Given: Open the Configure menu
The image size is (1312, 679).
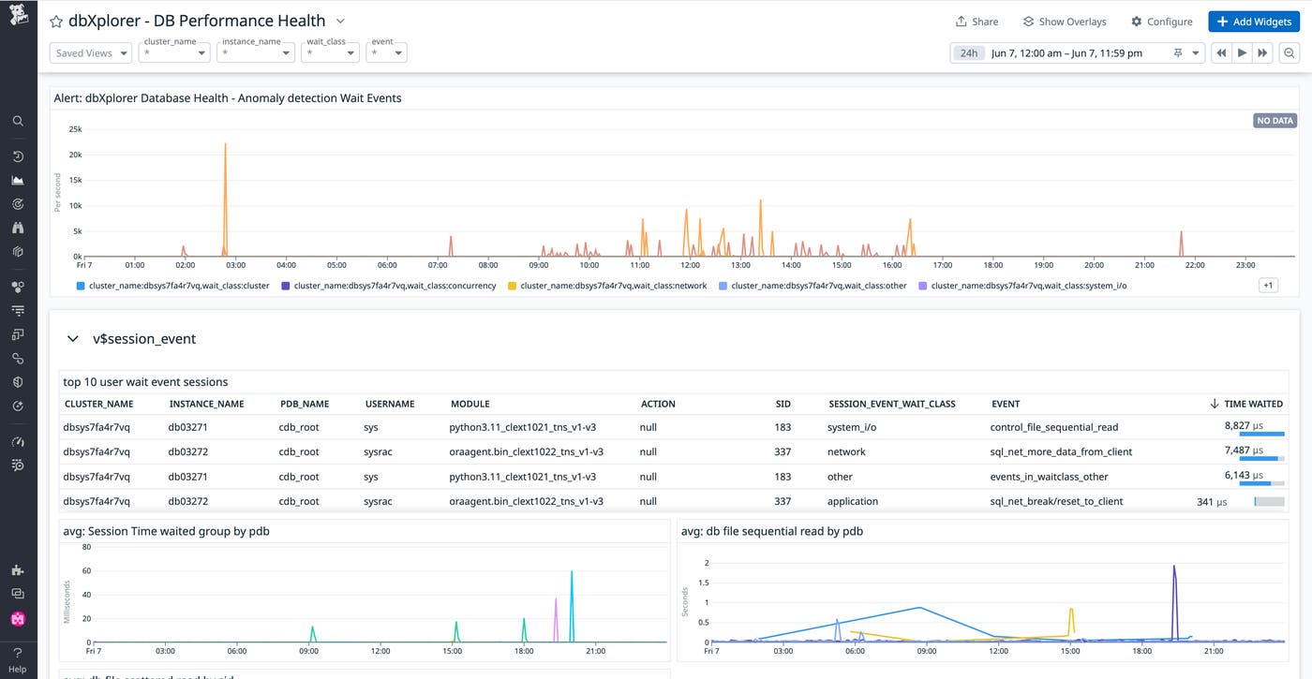Looking at the screenshot, I should pyautogui.click(x=1161, y=21).
